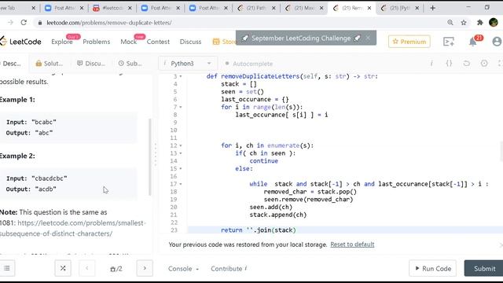Viewport: 503px width, 283px height.
Task: Collapse code fold at line 17
Action: (181, 184)
